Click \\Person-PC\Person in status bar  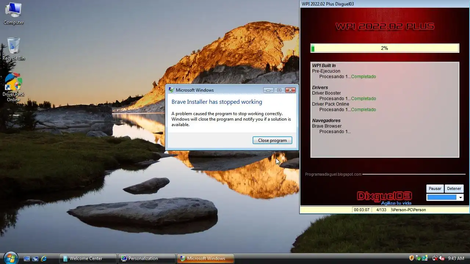pos(408,210)
